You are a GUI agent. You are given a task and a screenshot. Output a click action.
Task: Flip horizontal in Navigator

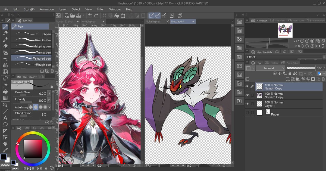tap(318, 46)
